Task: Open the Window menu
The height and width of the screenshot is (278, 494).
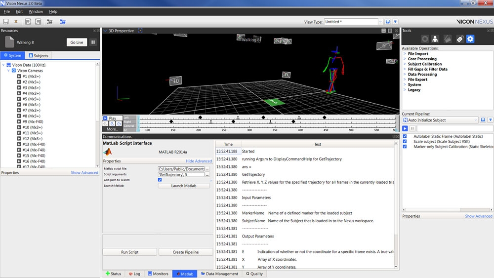Action: coord(36,11)
